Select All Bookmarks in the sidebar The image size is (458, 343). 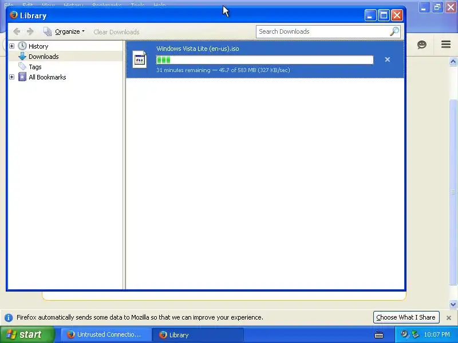(48, 77)
